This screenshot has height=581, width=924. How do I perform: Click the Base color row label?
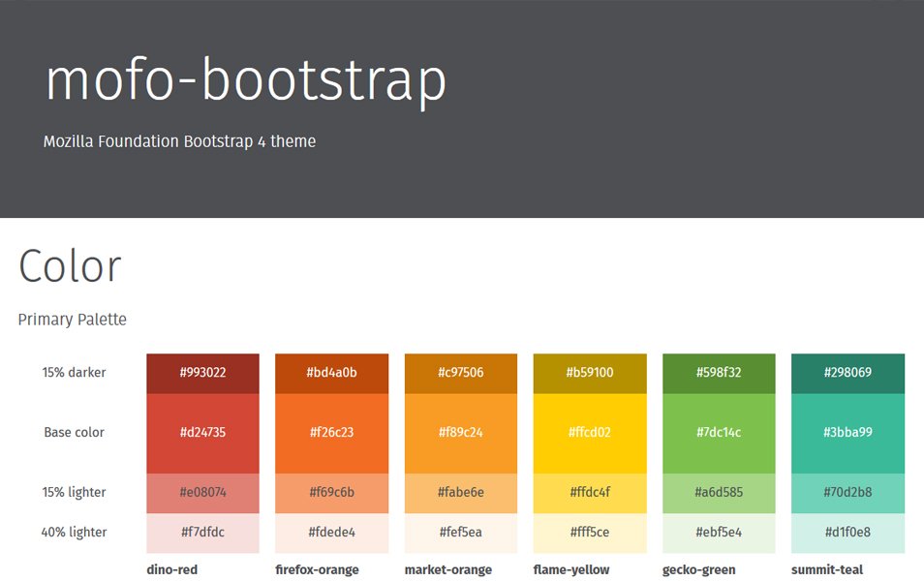tap(74, 432)
